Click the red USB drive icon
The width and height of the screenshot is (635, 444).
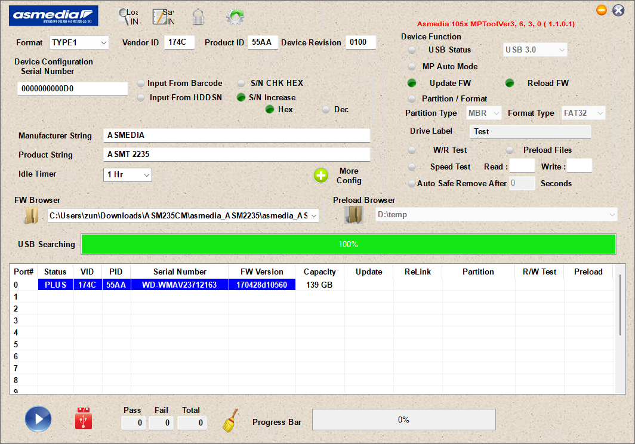[84, 418]
